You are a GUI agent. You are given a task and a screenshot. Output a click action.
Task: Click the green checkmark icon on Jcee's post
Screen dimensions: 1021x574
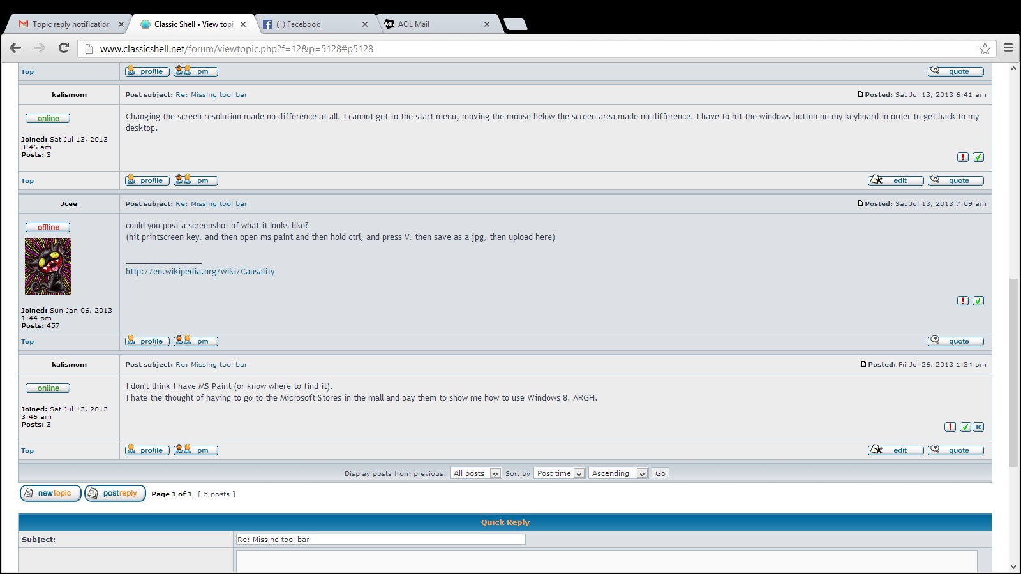978,300
